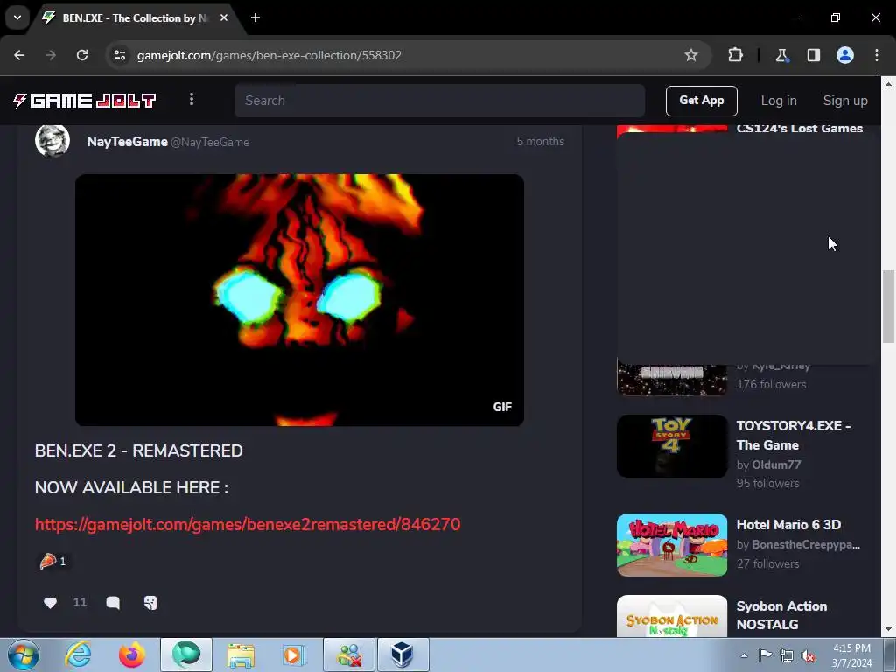Open the Syobon Action NOSTALG title

781,615
